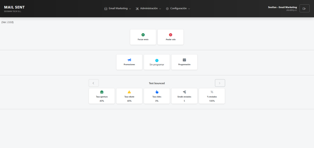Viewport: 314px width, 148px height.
Task: Expand the Administración dropdown menu
Action: (x=148, y=9)
